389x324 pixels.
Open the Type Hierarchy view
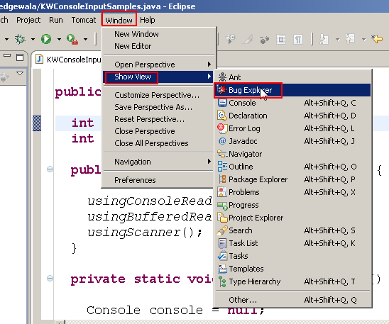[x=293, y=281]
